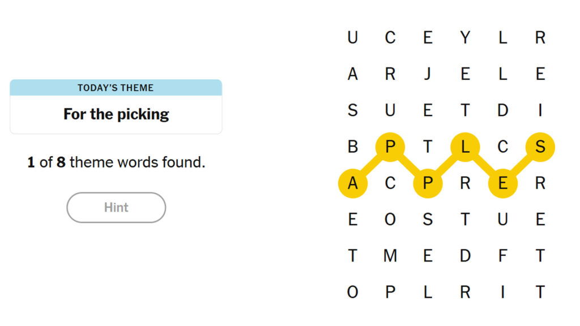This screenshot has height=326, width=580.
Task: Click the TODAY'S THEME header bar
Action: (x=116, y=88)
